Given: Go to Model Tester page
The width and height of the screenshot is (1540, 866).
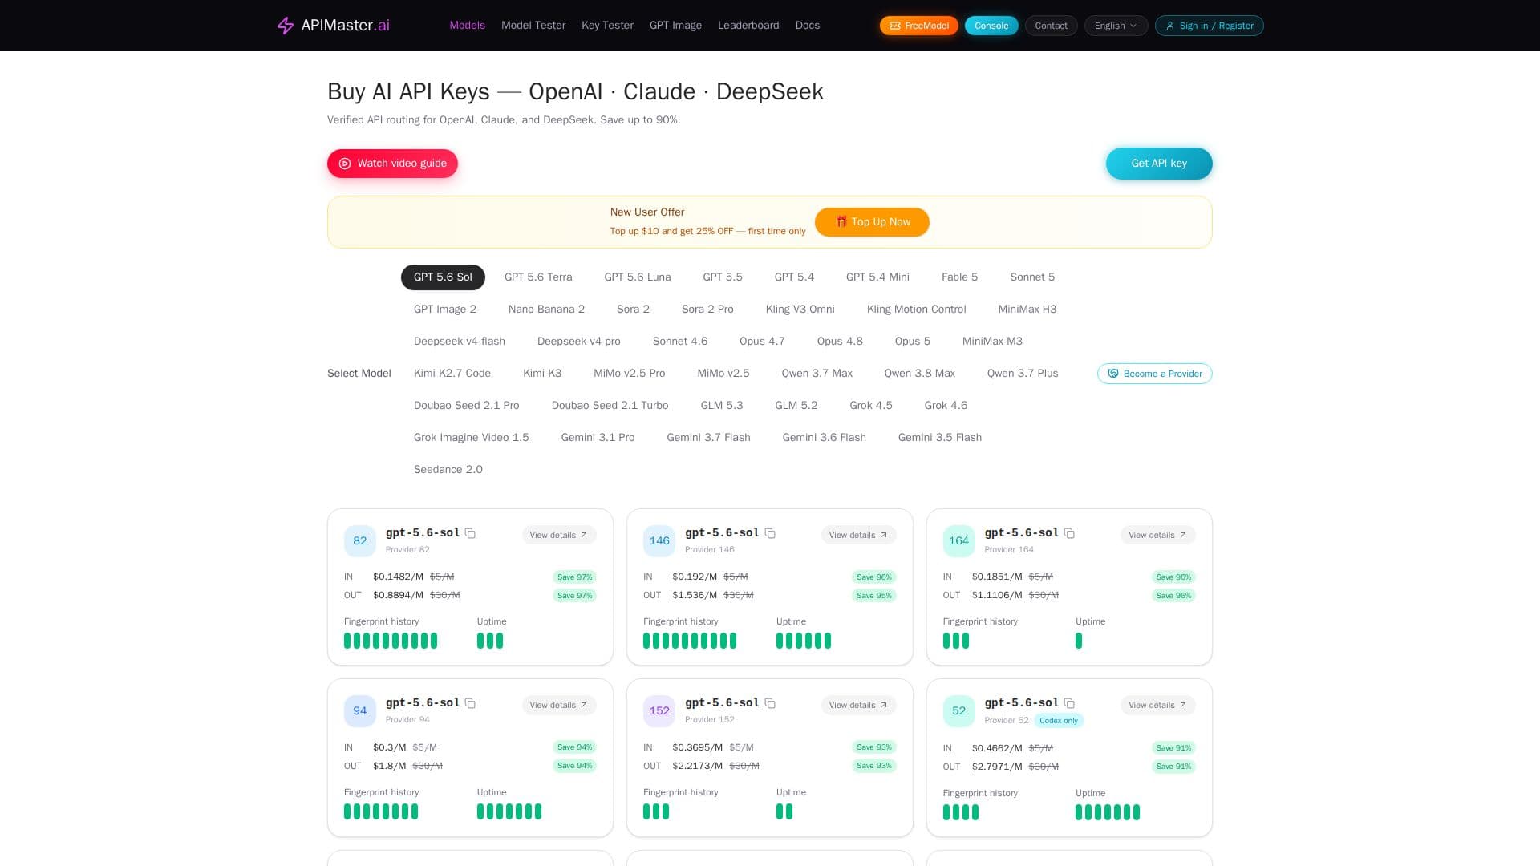Looking at the screenshot, I should coord(533,26).
